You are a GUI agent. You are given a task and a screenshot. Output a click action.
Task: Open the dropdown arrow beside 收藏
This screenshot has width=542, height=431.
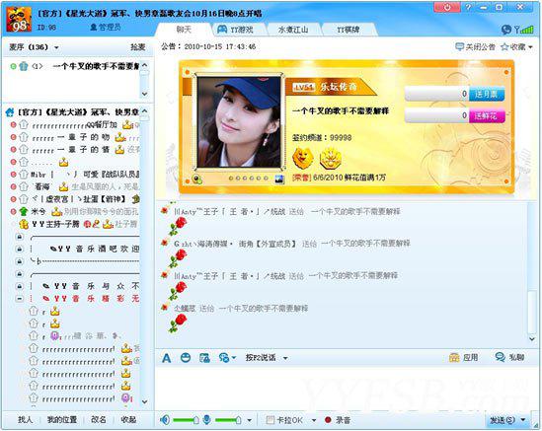click(x=530, y=47)
